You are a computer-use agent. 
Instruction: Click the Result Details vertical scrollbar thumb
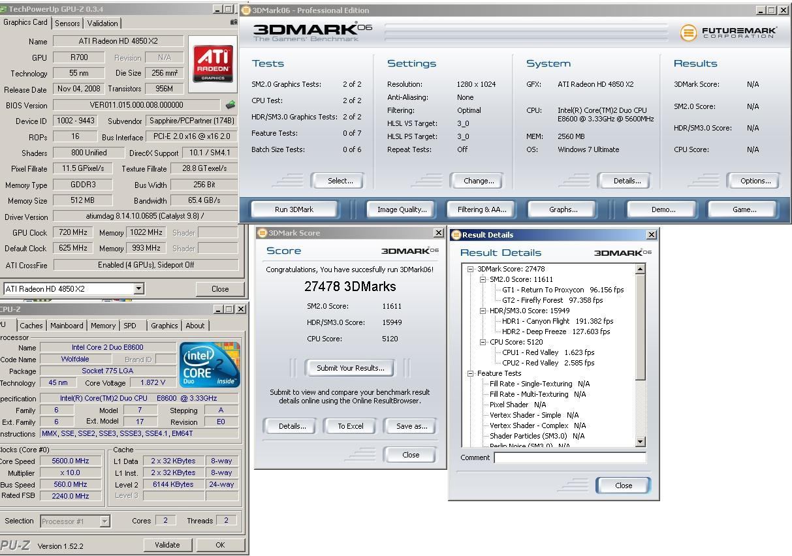(x=640, y=326)
